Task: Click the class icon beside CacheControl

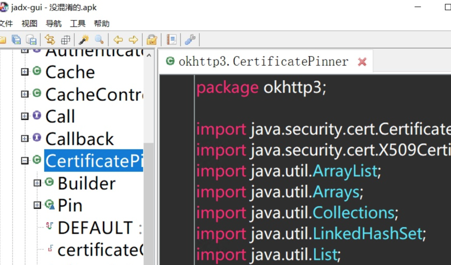Action: 37,93
